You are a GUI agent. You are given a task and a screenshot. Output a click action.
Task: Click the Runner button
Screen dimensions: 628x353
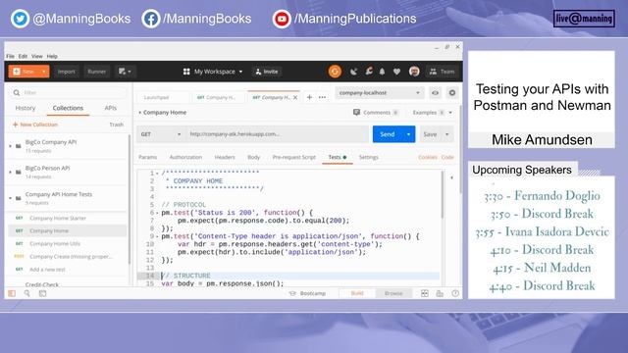point(97,72)
